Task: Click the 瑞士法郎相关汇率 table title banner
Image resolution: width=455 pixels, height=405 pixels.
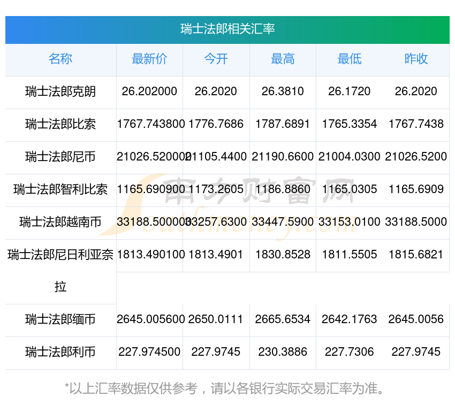Action: (x=227, y=29)
